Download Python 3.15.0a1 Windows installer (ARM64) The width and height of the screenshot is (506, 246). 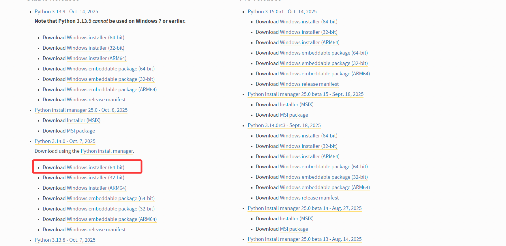pos(310,42)
